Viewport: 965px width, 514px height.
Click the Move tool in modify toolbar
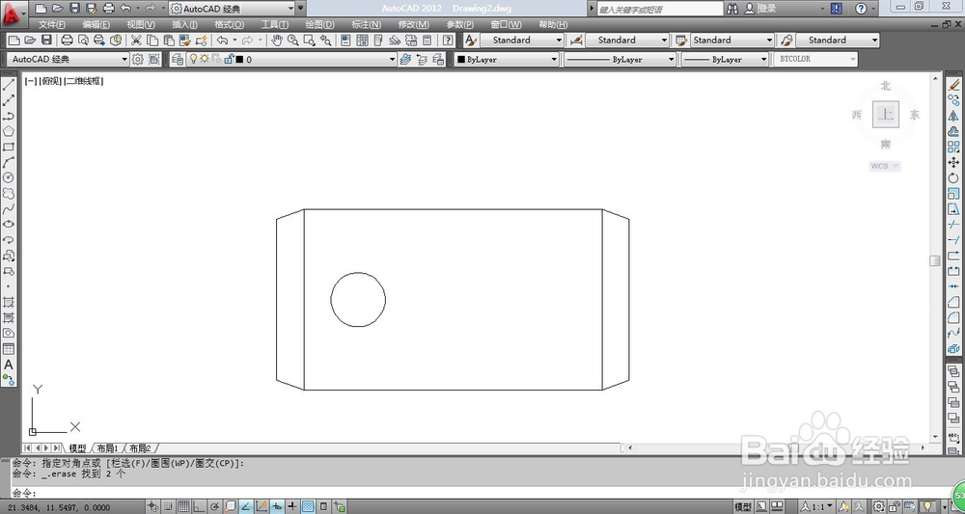point(953,162)
